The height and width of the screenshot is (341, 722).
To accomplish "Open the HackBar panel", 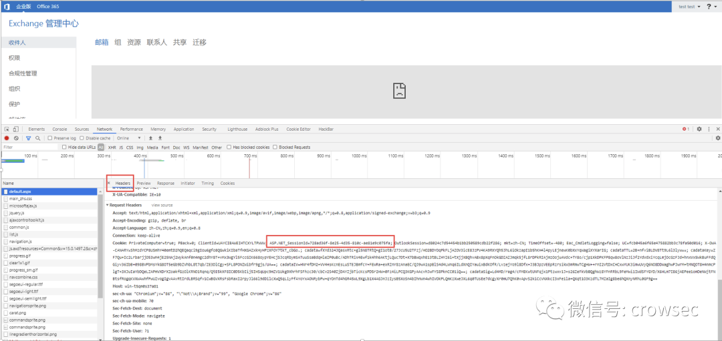I will click(x=326, y=129).
